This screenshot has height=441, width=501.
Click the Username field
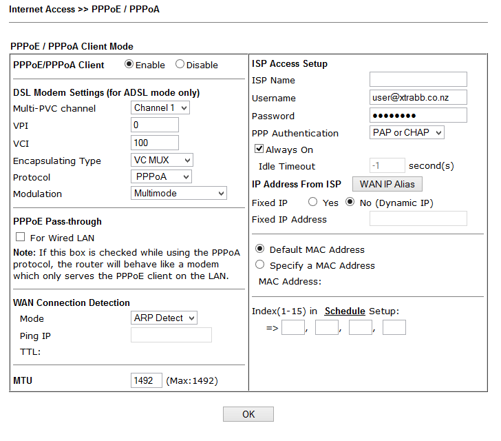pos(418,97)
